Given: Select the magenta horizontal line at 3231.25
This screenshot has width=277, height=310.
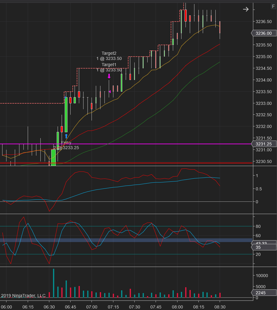Looking at the screenshot, I should pyautogui.click(x=126, y=144).
